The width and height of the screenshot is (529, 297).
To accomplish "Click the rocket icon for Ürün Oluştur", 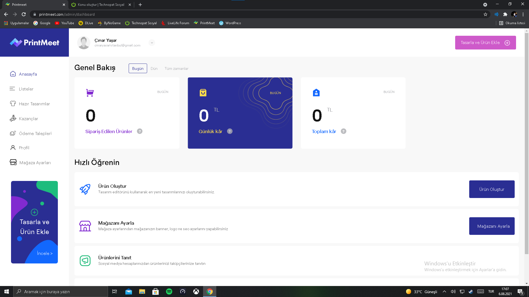I will tap(85, 189).
